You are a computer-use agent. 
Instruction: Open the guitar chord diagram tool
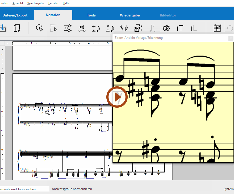coord(218,28)
